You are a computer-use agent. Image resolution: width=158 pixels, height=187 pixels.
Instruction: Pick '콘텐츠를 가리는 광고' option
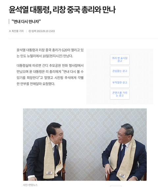point(120,94)
